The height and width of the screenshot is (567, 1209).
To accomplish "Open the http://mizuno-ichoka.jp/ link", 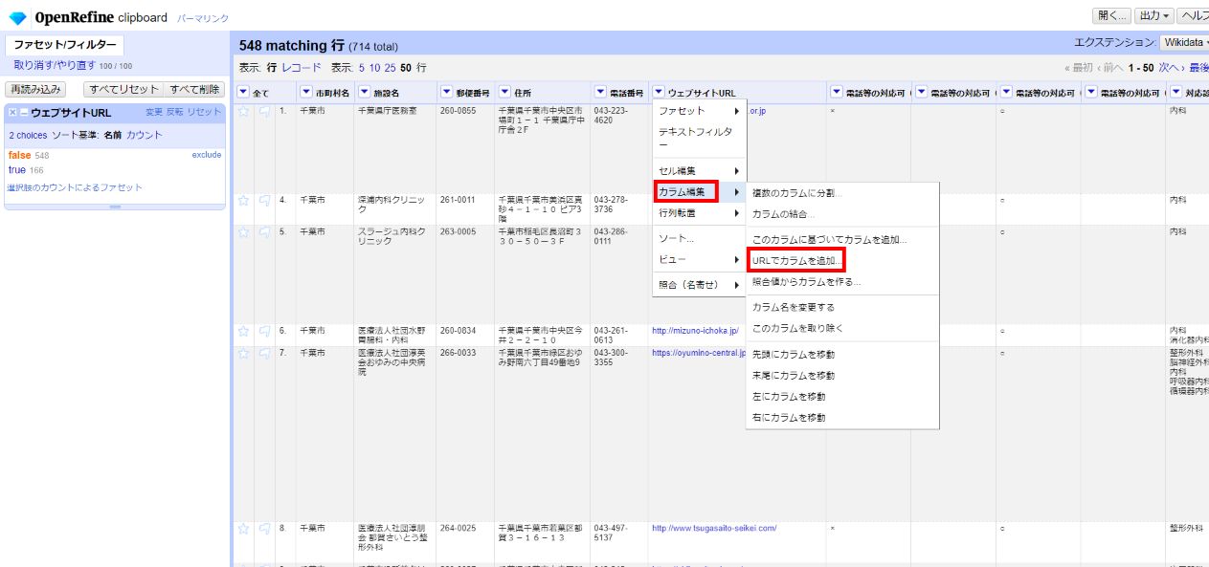I will [x=695, y=331].
